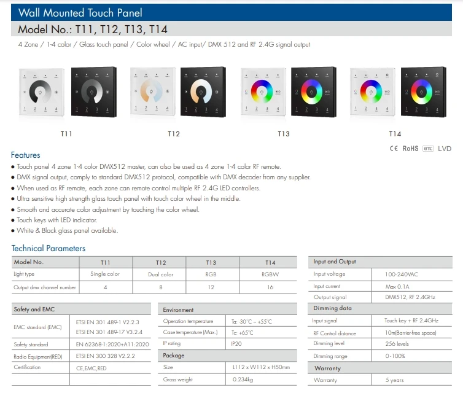Click the '100-240VAC' input voltage value
This screenshot has height=401, width=463.
point(402,274)
